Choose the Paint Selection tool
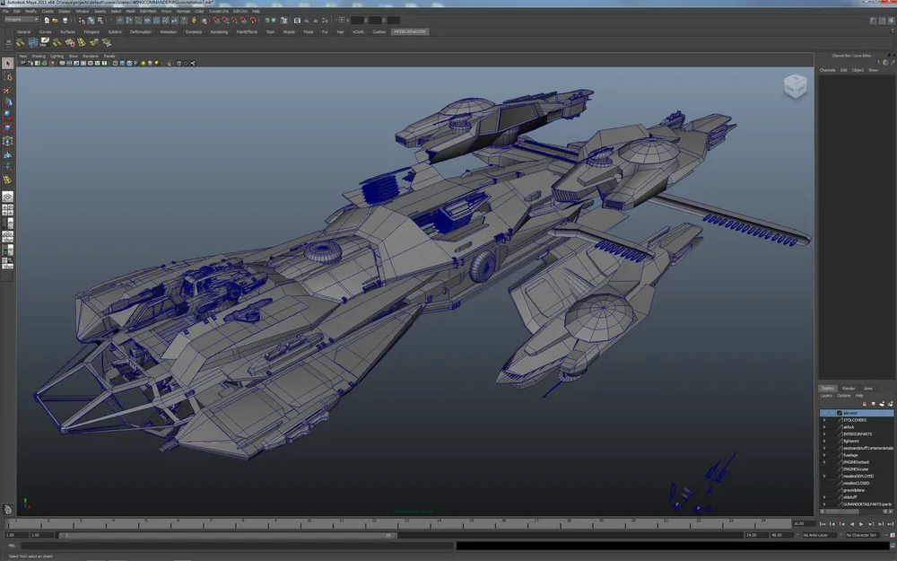The height and width of the screenshot is (561, 897). pyautogui.click(x=8, y=90)
